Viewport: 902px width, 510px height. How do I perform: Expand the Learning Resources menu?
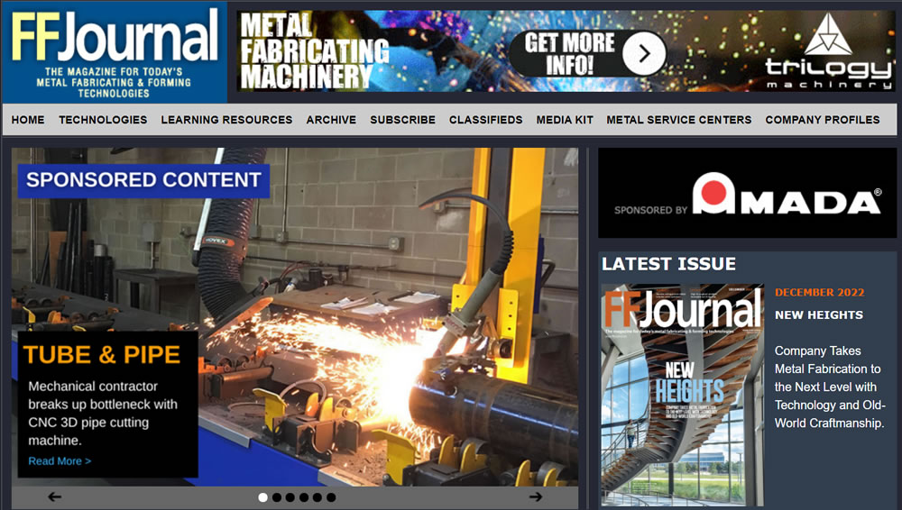click(226, 120)
